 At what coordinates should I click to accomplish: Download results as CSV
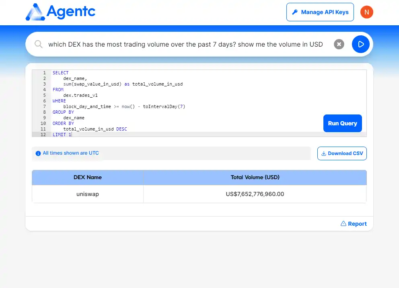point(342,153)
